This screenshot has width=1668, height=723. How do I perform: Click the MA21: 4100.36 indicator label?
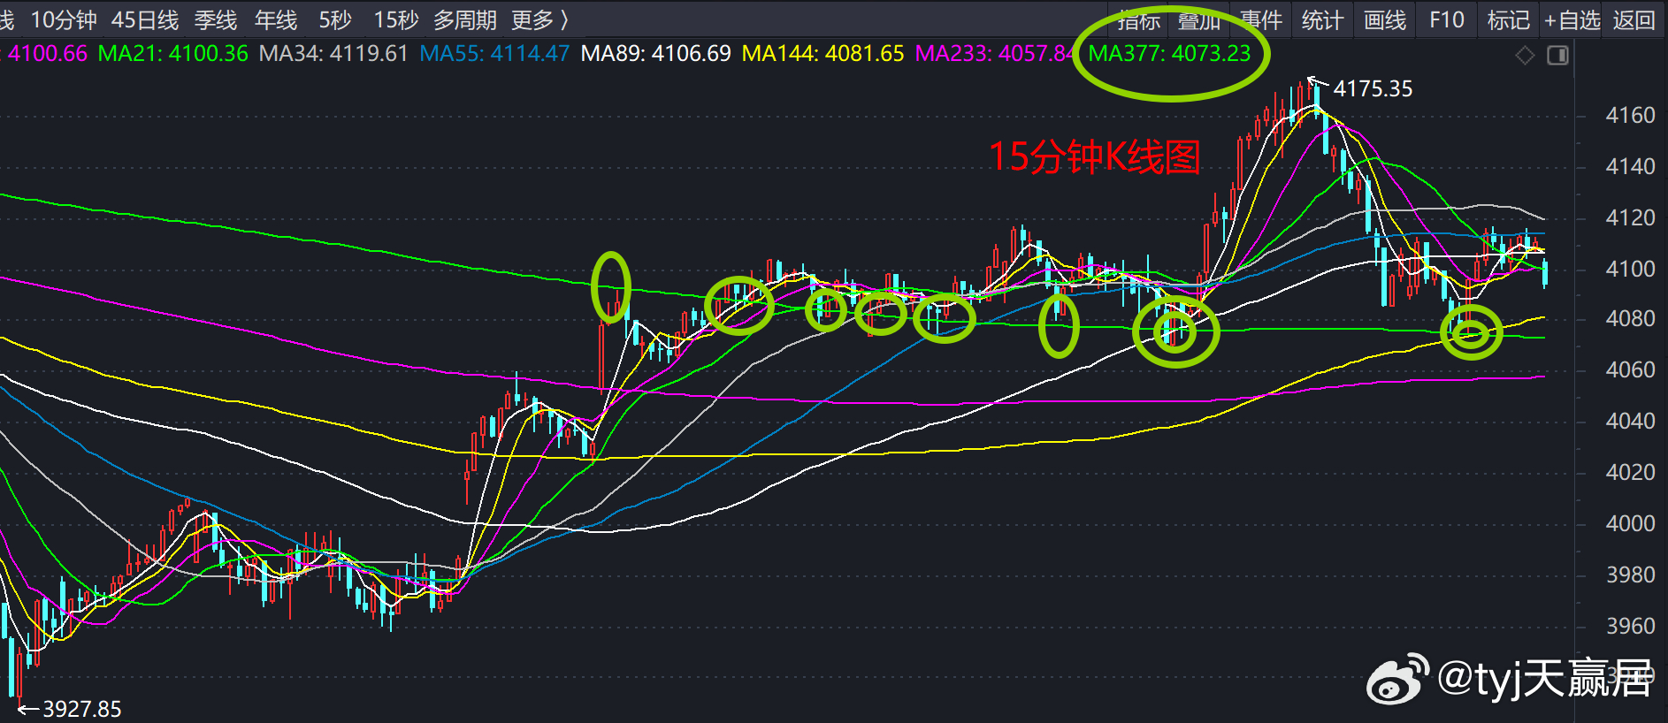coord(172,53)
